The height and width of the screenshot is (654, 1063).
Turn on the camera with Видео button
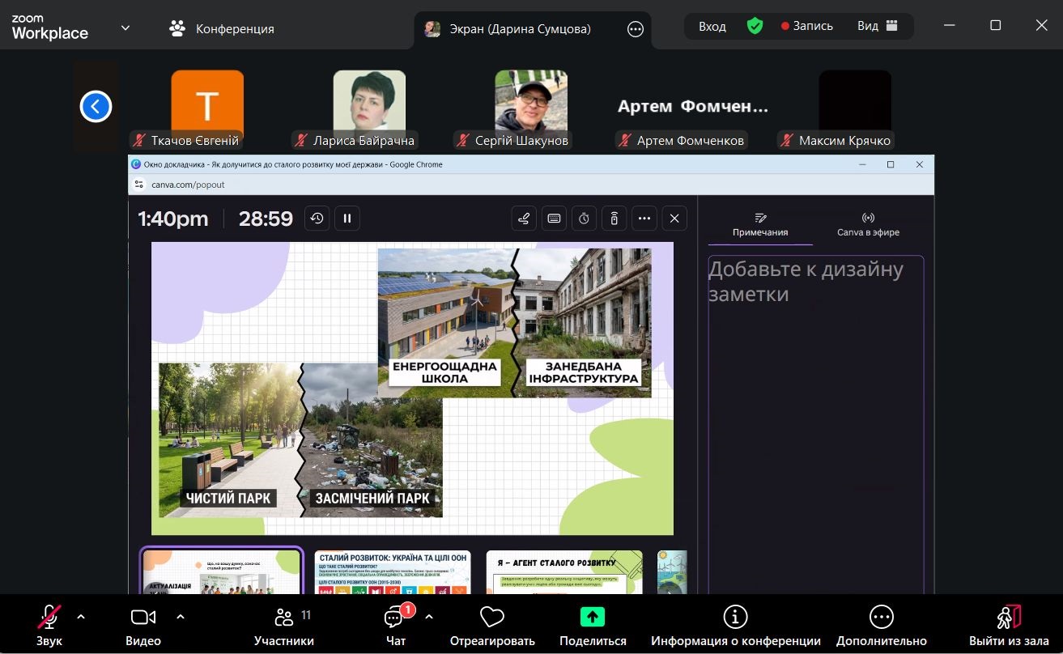[142, 624]
